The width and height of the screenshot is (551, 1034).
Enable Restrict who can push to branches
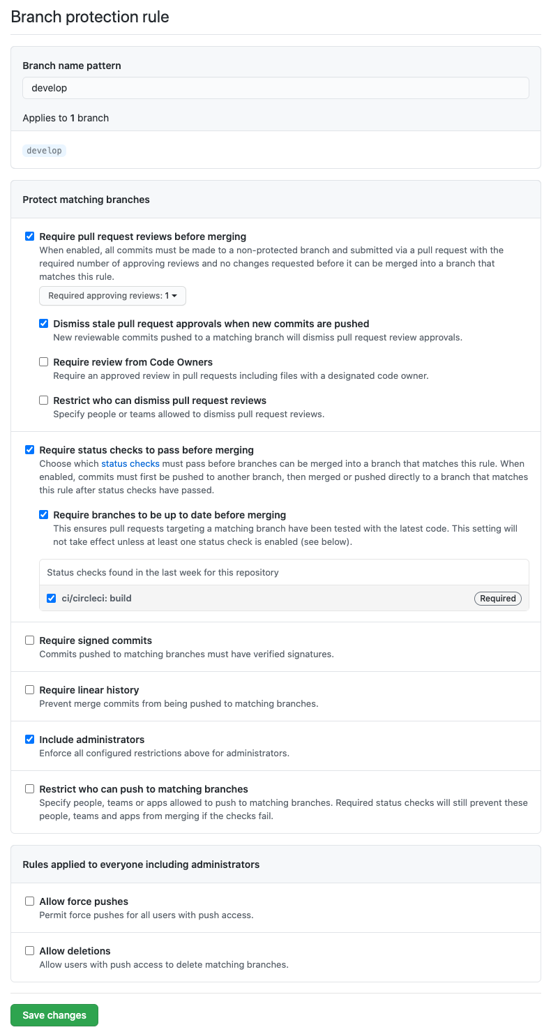(x=29, y=789)
